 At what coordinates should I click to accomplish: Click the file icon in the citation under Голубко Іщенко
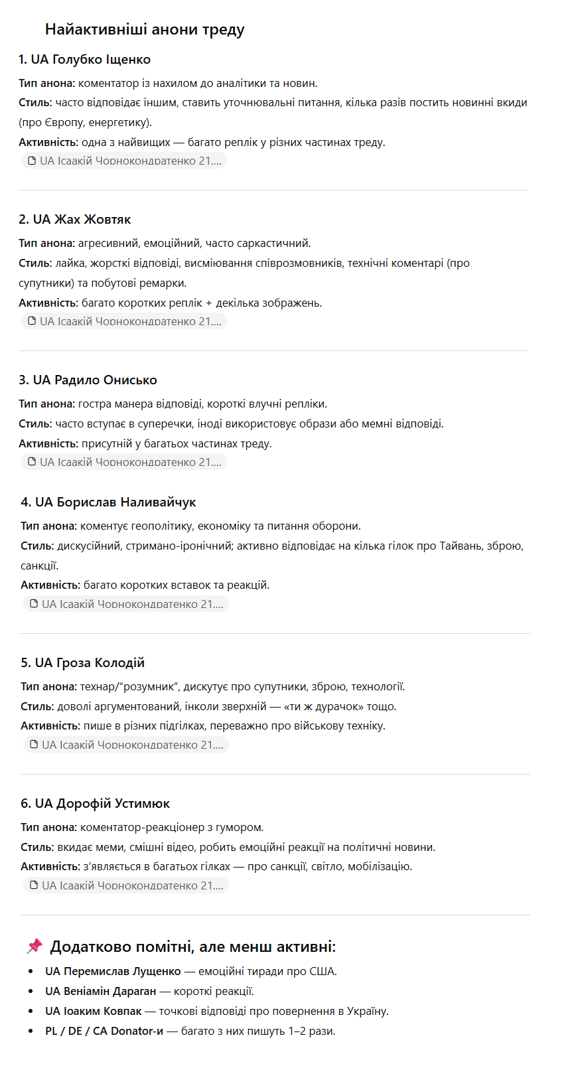(x=32, y=161)
